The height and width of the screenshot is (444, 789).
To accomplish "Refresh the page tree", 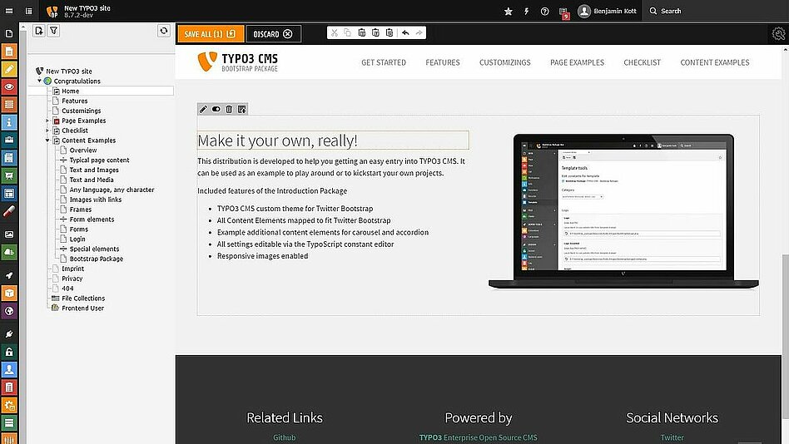I will pos(163,31).
